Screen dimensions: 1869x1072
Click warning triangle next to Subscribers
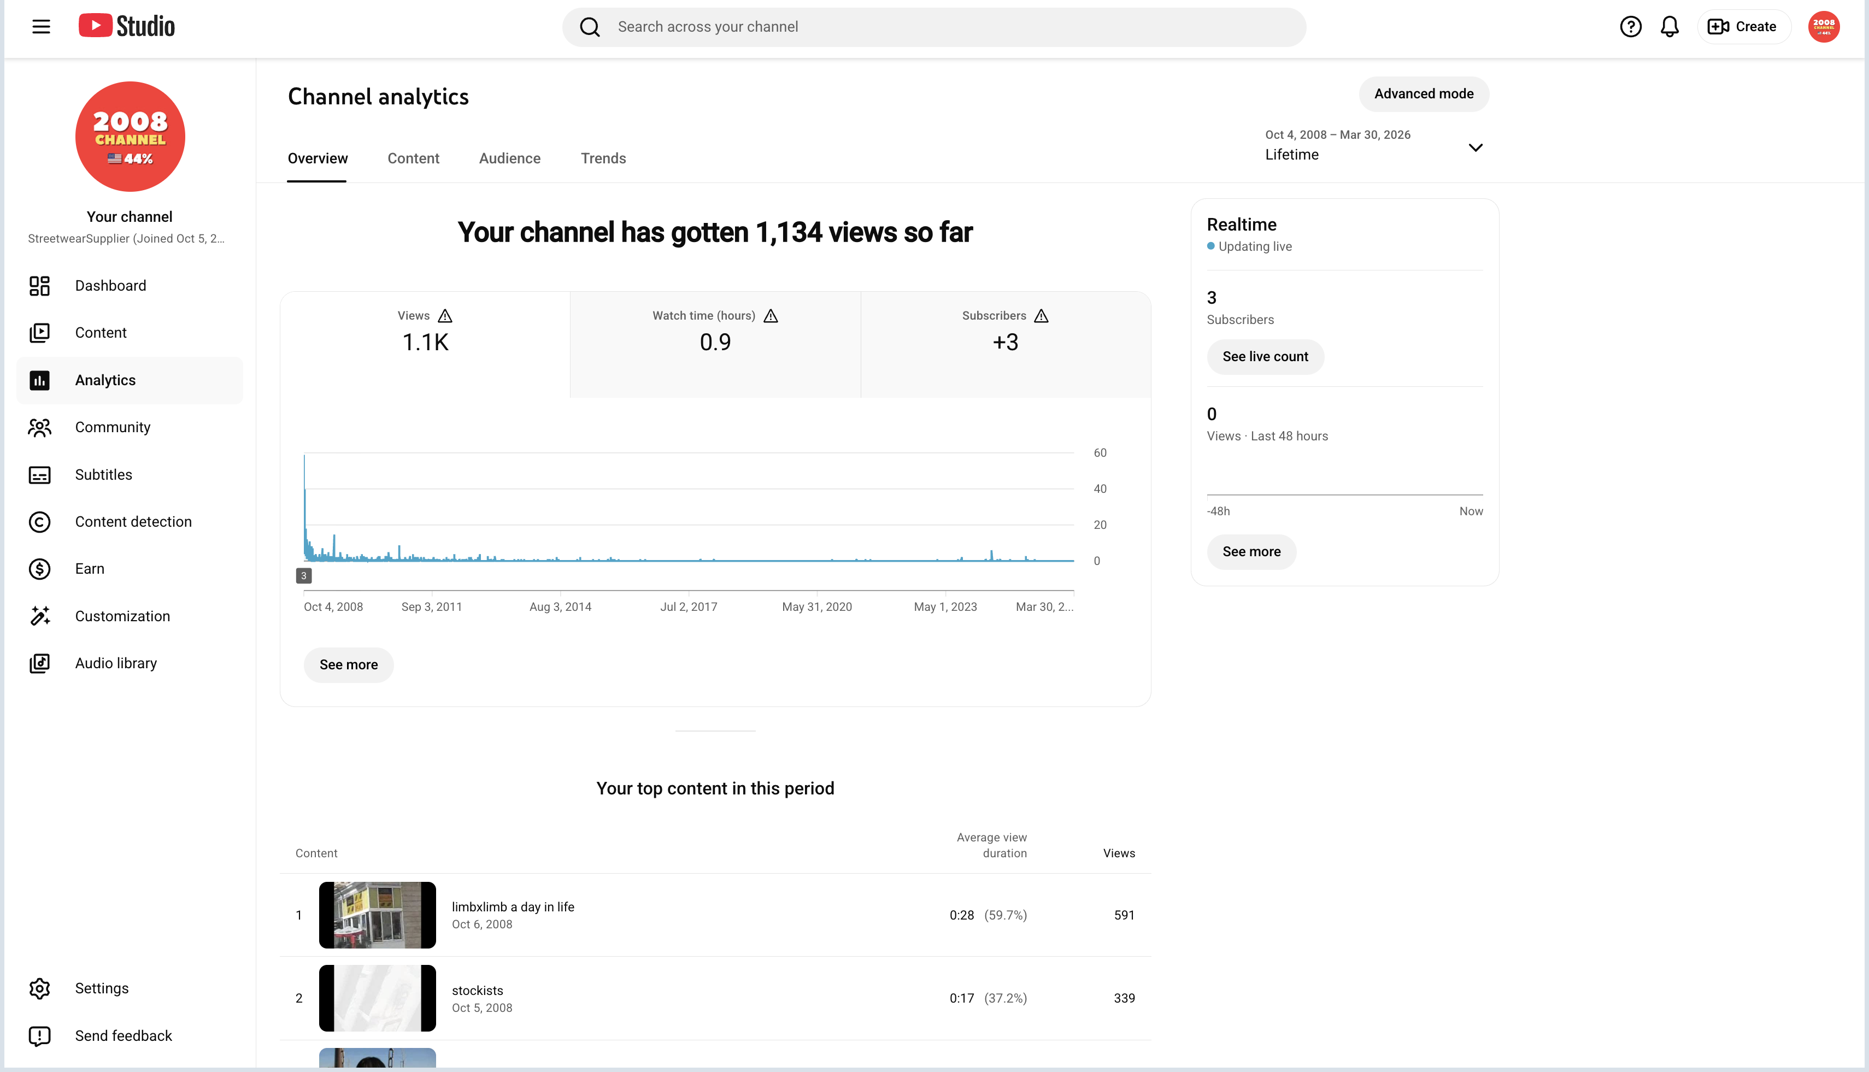[1041, 316]
